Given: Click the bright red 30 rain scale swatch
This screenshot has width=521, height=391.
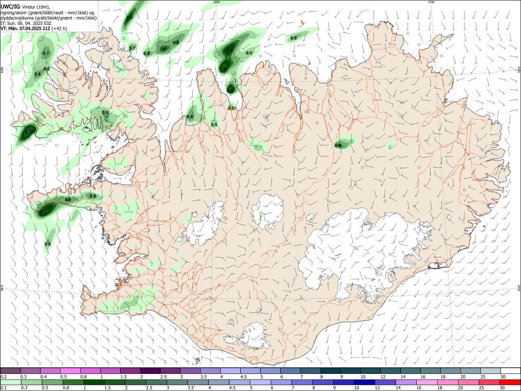Looking at the screenshot, I should (510, 382).
